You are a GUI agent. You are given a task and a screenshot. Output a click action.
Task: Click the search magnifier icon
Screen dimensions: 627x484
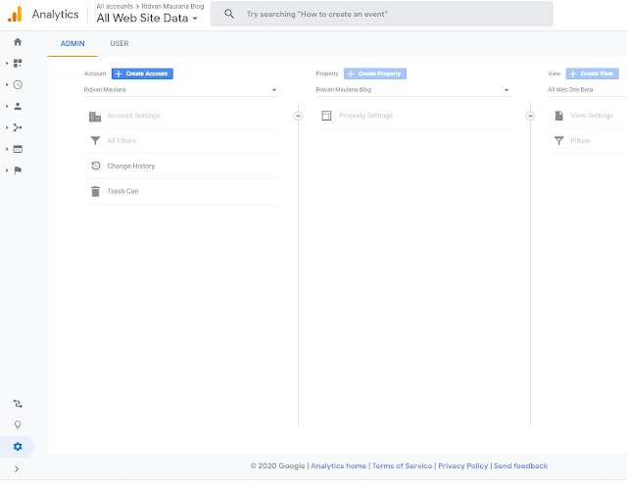tap(229, 14)
